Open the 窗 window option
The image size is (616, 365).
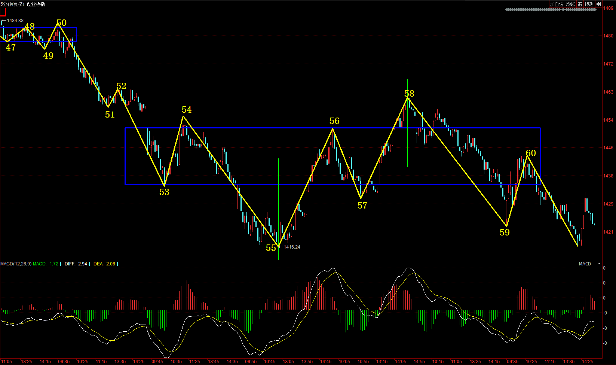(580, 4)
